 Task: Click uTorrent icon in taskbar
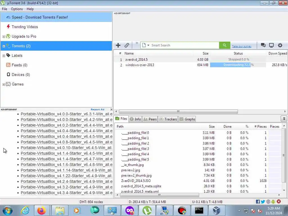[147, 210]
